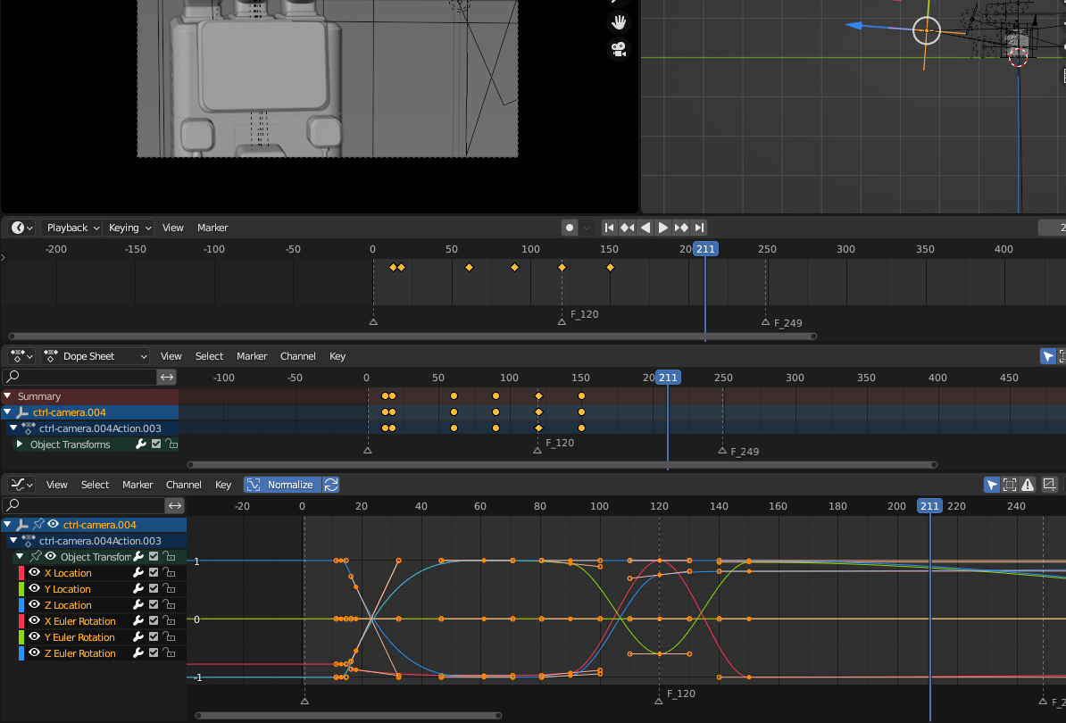
Task: Open the Key menu in Graph Editor
Action: click(223, 485)
